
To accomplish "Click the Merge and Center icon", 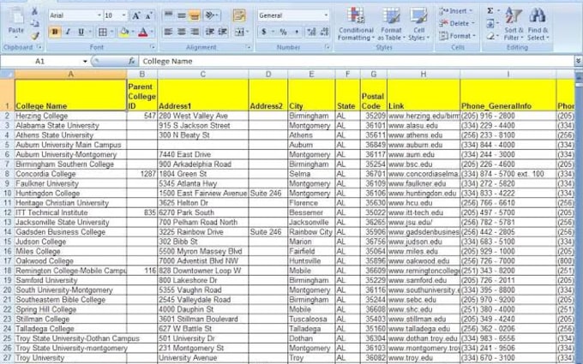I will [x=239, y=32].
